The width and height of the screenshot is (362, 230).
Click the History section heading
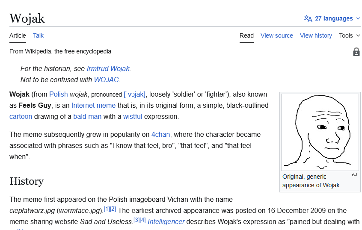(x=27, y=181)
